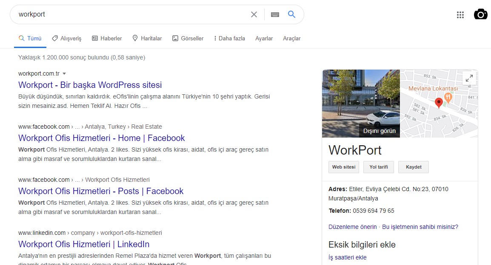
Task: Click the red location pin on the map
Action: point(439,103)
